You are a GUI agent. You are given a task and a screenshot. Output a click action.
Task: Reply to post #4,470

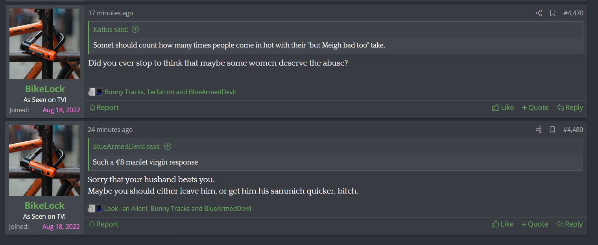pos(570,108)
